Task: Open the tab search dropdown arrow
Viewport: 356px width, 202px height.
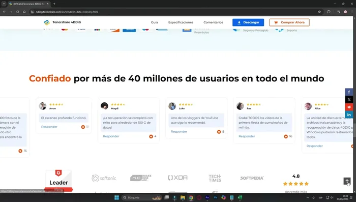Action: [x=4, y=4]
